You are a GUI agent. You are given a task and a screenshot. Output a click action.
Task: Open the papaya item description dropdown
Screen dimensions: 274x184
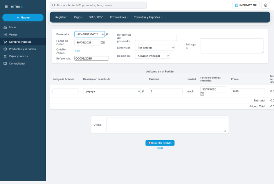[112, 91]
